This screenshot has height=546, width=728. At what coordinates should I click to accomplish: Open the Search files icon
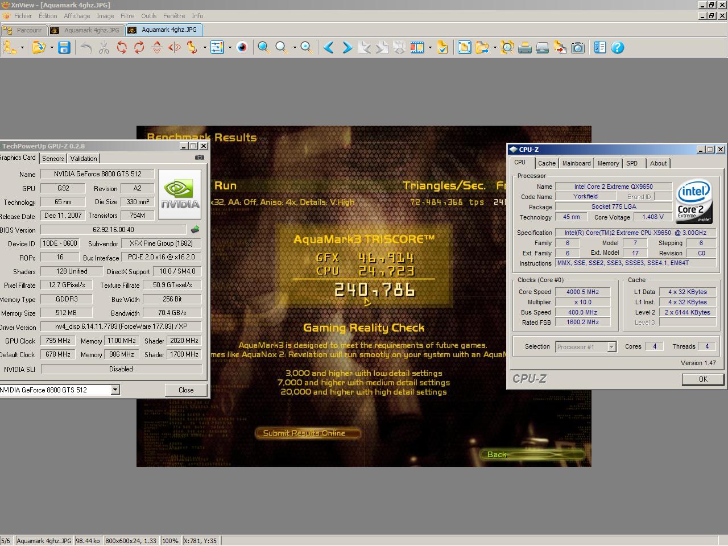pyautogui.click(x=507, y=48)
